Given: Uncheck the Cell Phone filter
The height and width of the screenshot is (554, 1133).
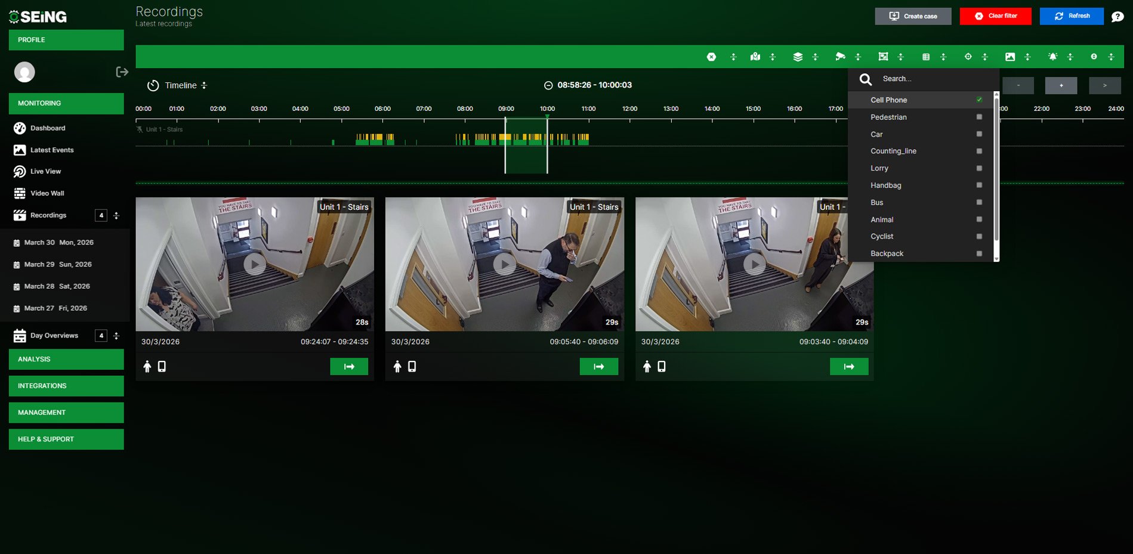Looking at the screenshot, I should pos(979,100).
